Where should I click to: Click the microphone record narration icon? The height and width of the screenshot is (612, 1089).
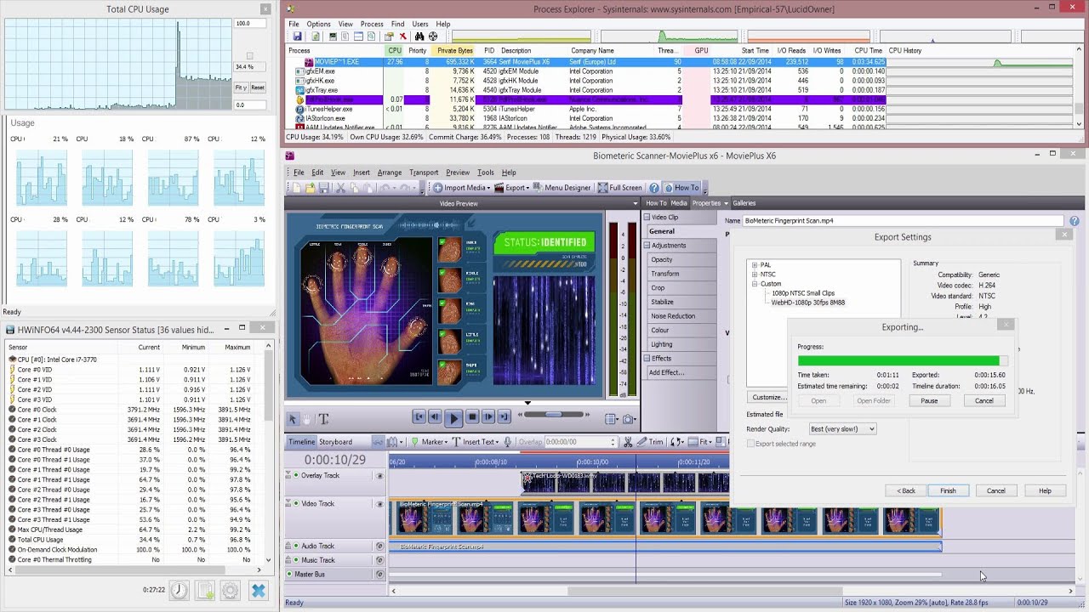point(508,442)
